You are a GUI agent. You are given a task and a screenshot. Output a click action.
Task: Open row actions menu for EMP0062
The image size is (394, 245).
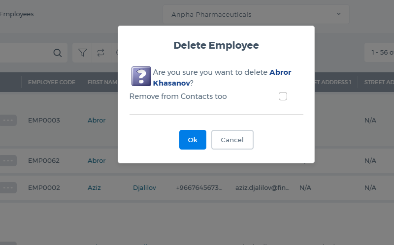click(x=8, y=161)
